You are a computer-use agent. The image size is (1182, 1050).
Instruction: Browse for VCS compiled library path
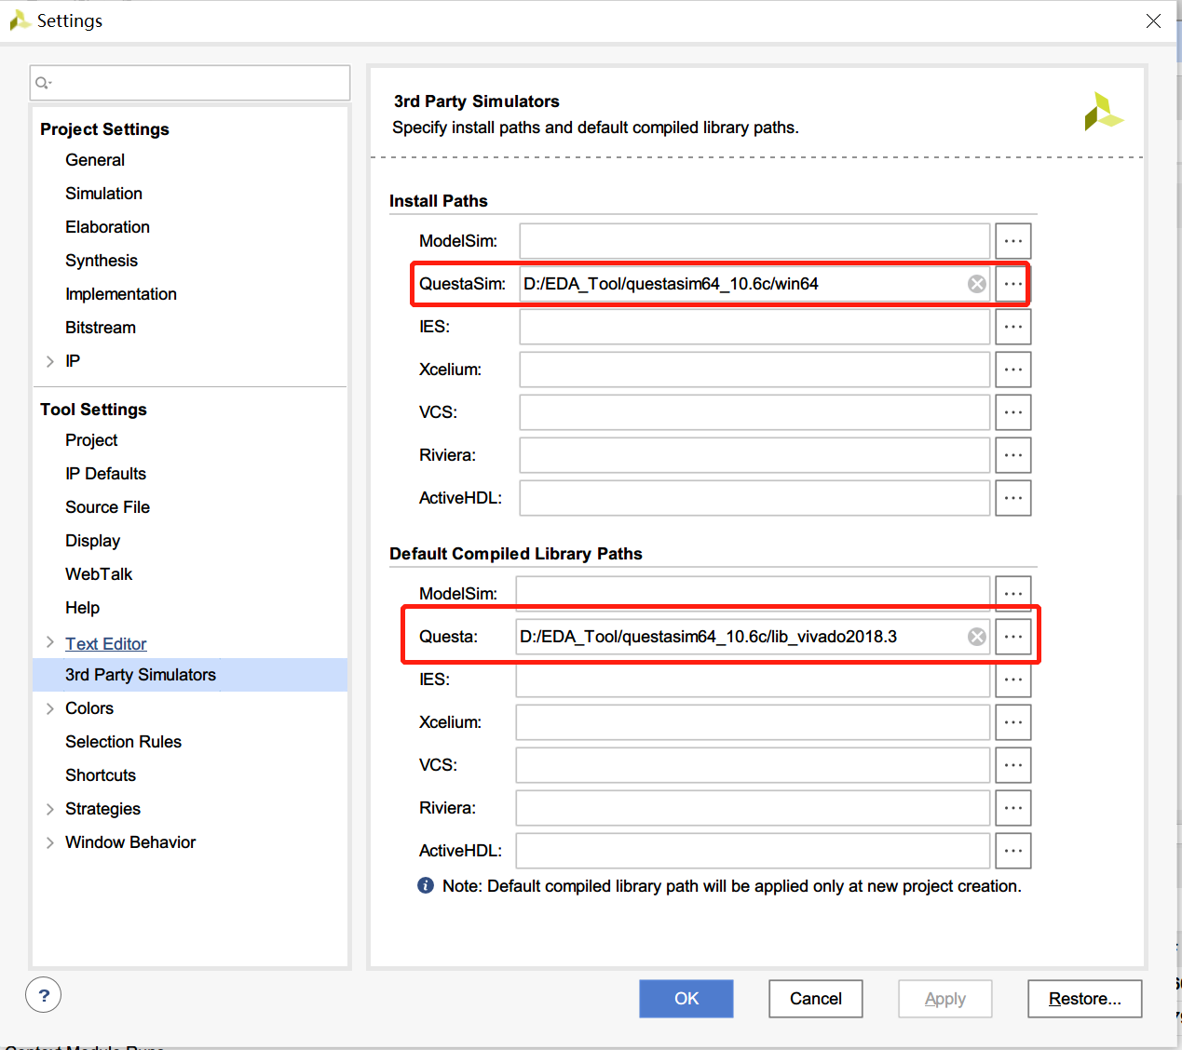(x=1013, y=765)
